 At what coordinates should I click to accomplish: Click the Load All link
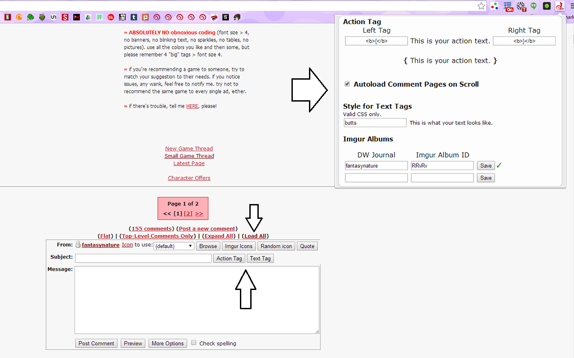[255, 236]
